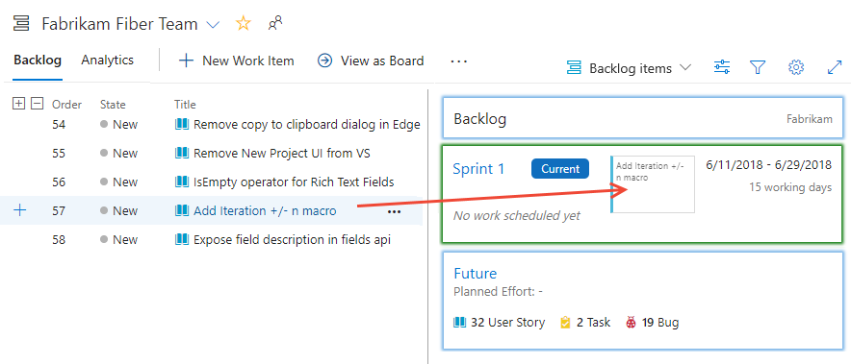This screenshot has height=364, width=851.
Task: Click View as Board button
Action: [371, 61]
